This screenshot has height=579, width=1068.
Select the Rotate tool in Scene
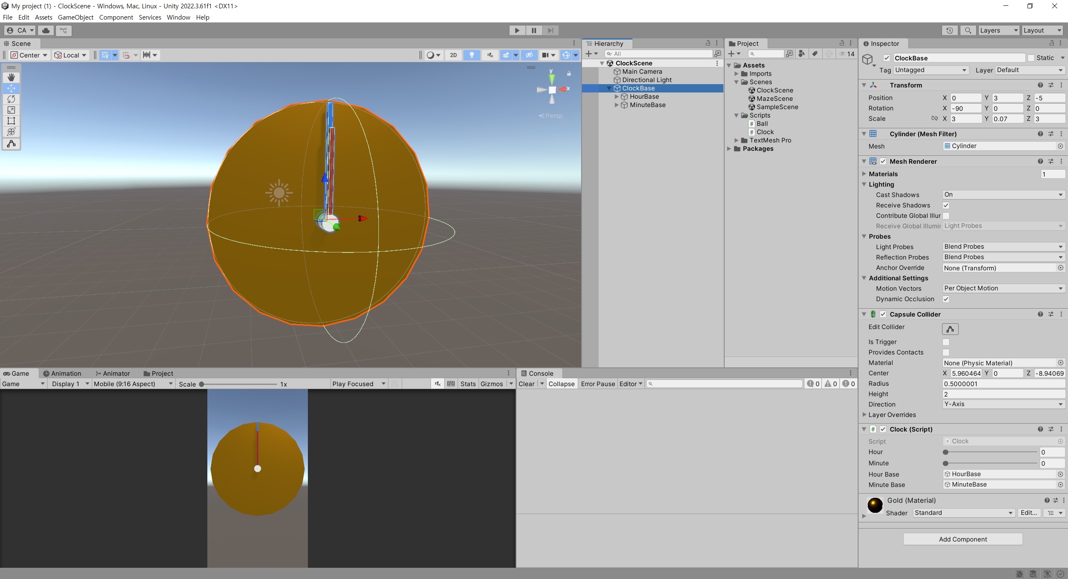[11, 99]
